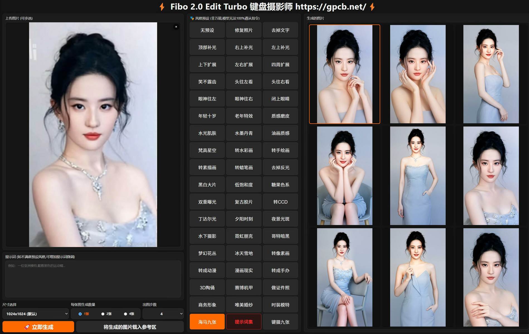The image size is (529, 334).
Task: Click into the 提示词 prompt text box
Action: click(93, 279)
